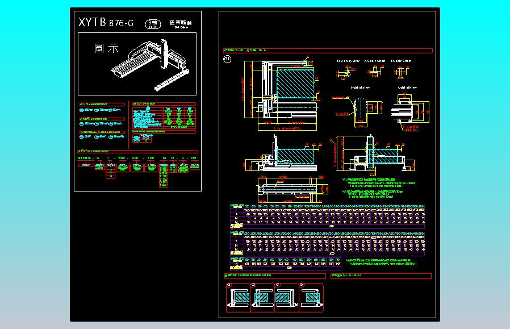Select the G2 combination thumbnail
This screenshot has width=510, height=329.
tap(262, 298)
